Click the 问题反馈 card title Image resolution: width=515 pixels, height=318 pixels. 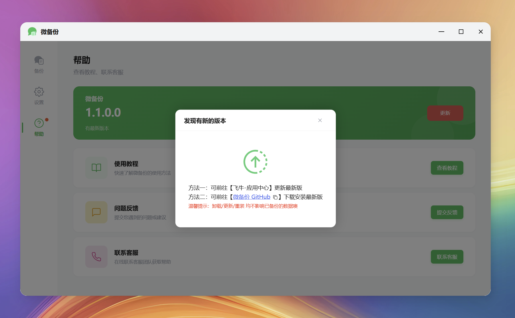click(126, 208)
